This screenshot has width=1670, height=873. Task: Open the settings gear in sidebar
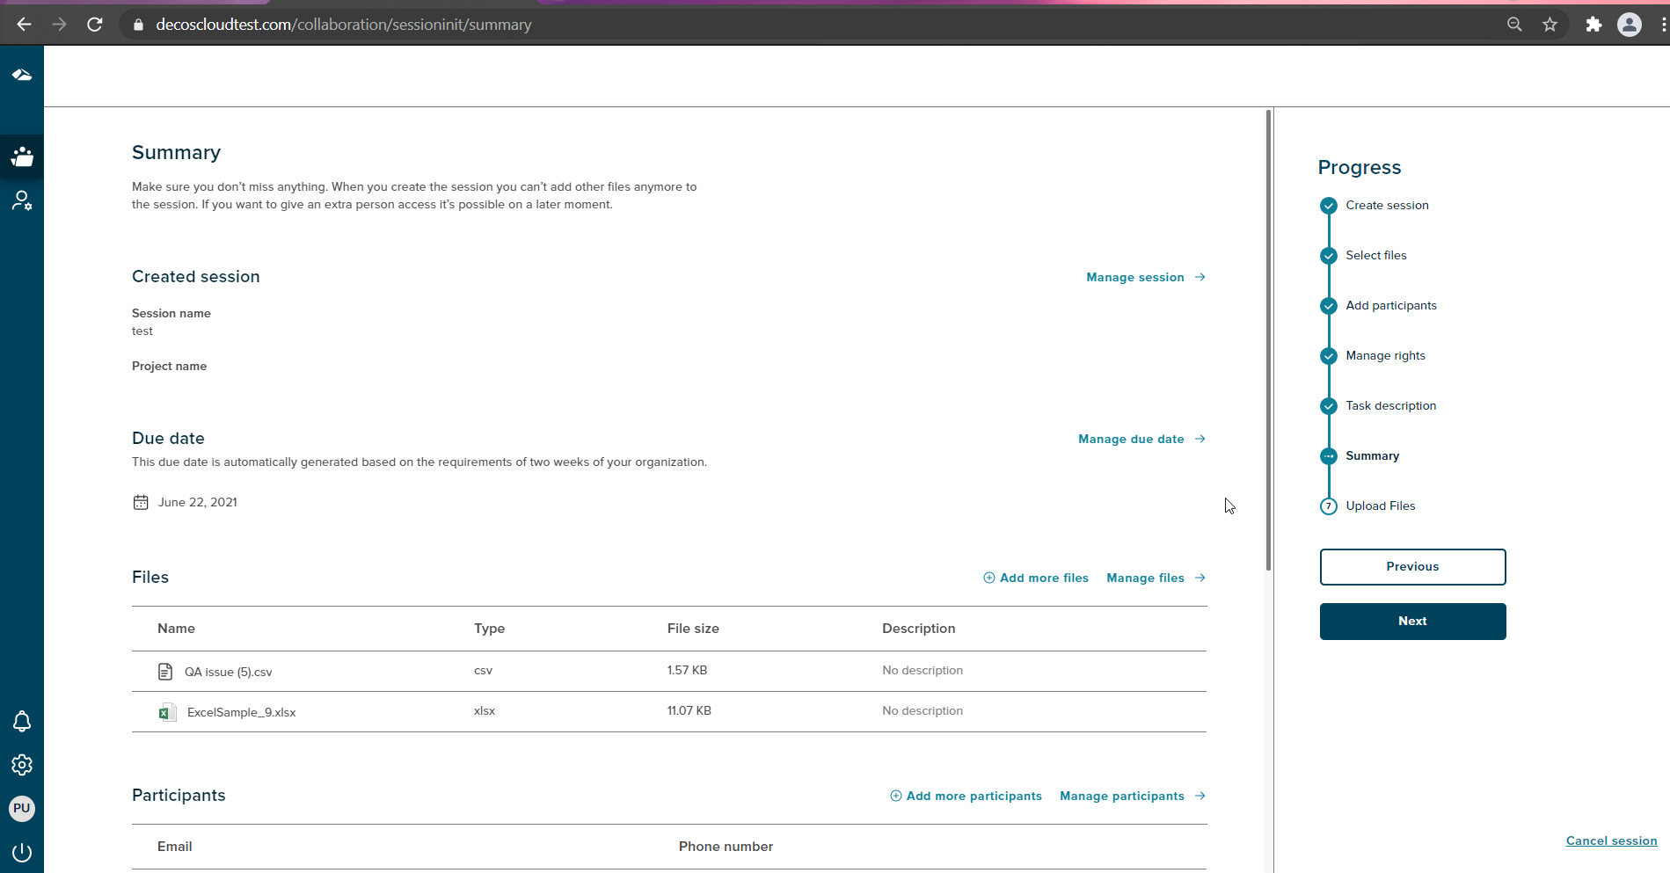(22, 765)
